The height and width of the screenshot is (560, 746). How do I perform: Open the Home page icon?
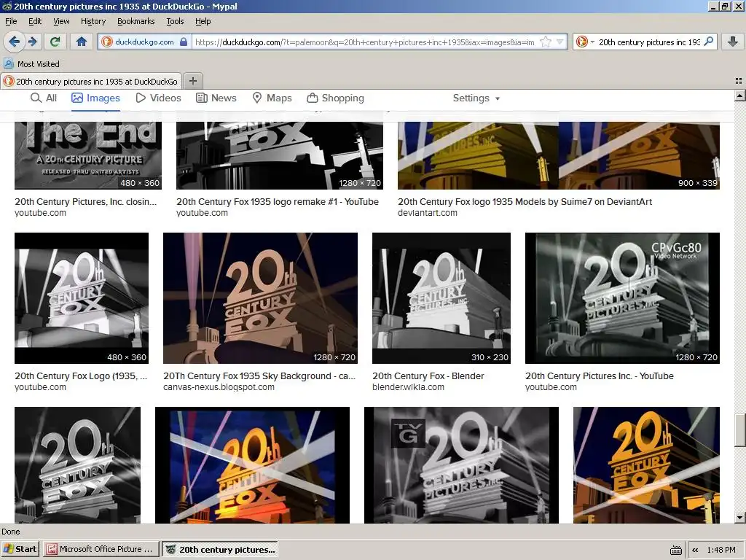pos(82,42)
